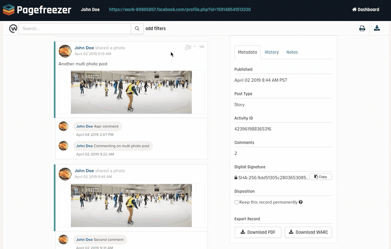Click 'April 02 2019 8:44 AM PST' published date

(x=261, y=80)
